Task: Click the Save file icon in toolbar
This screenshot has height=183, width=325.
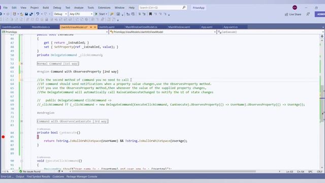Action: coord(26,14)
